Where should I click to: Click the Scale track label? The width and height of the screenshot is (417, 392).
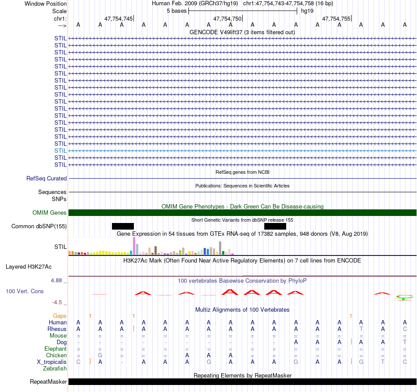click(x=59, y=11)
